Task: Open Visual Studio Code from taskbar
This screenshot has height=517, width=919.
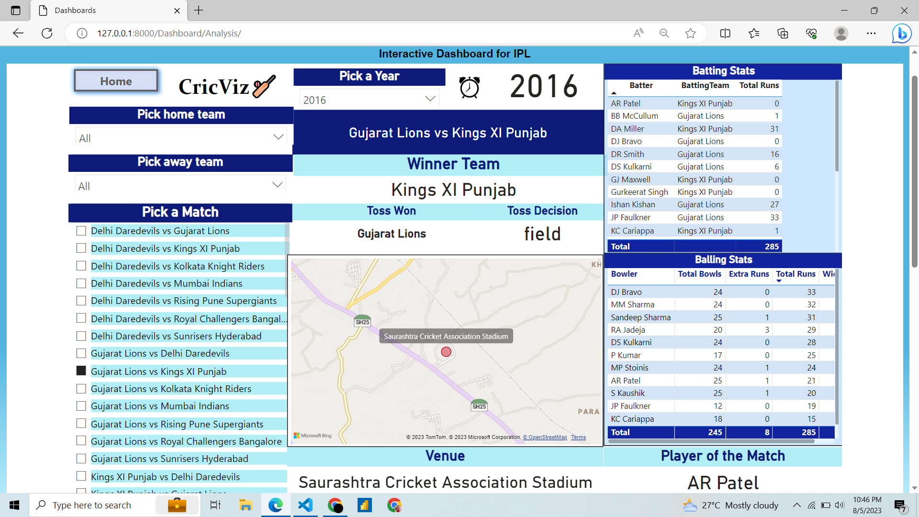Action: click(305, 505)
